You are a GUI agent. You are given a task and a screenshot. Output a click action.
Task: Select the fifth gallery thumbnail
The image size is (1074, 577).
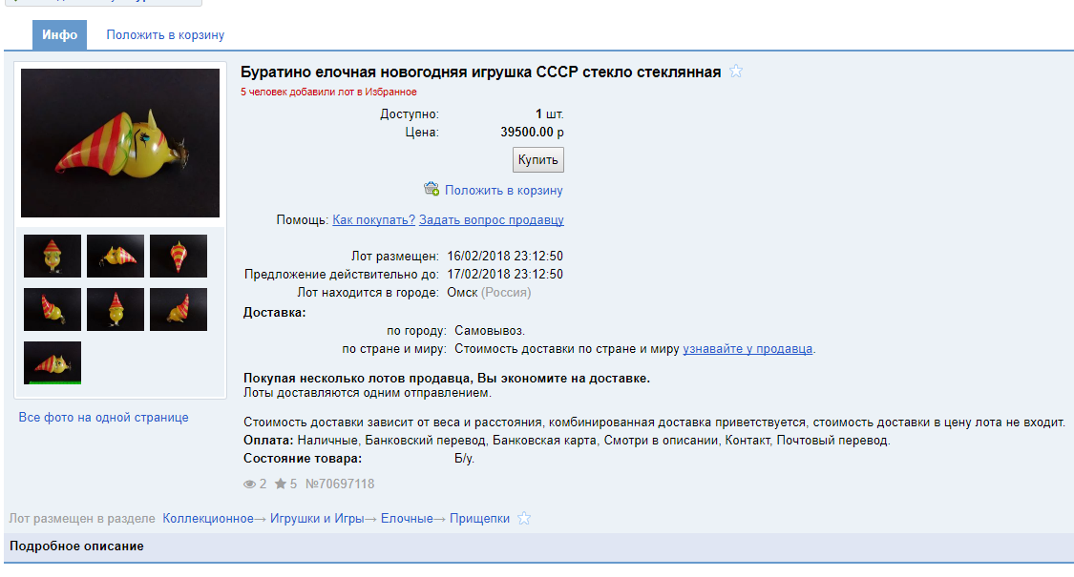coord(116,309)
